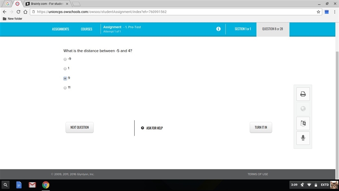Click the Assignment 1. Pre-Test title

point(122,27)
